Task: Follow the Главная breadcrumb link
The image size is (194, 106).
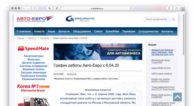Action: (20, 38)
